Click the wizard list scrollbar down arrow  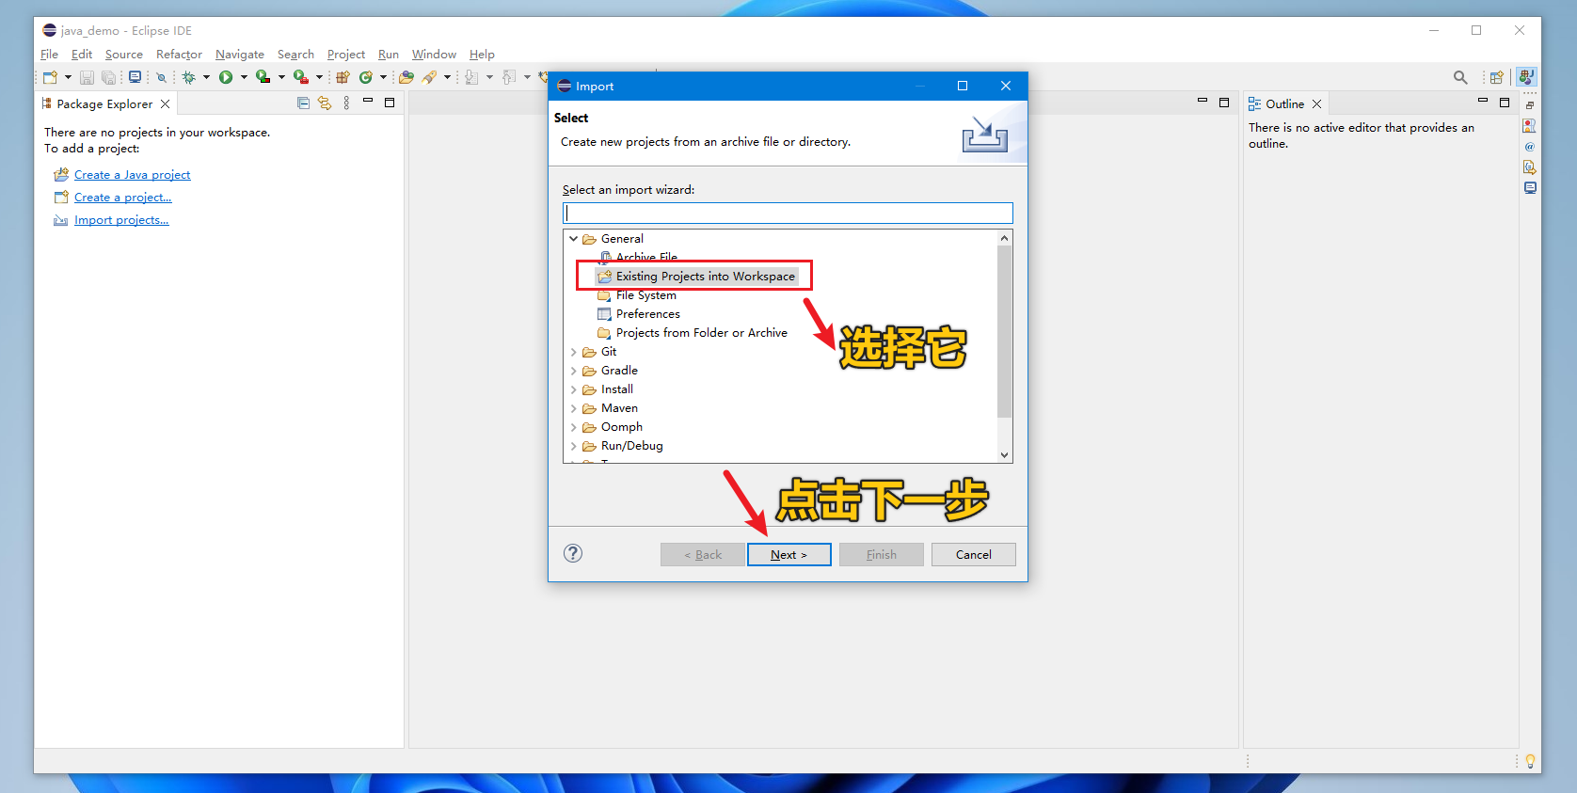pos(1004,454)
